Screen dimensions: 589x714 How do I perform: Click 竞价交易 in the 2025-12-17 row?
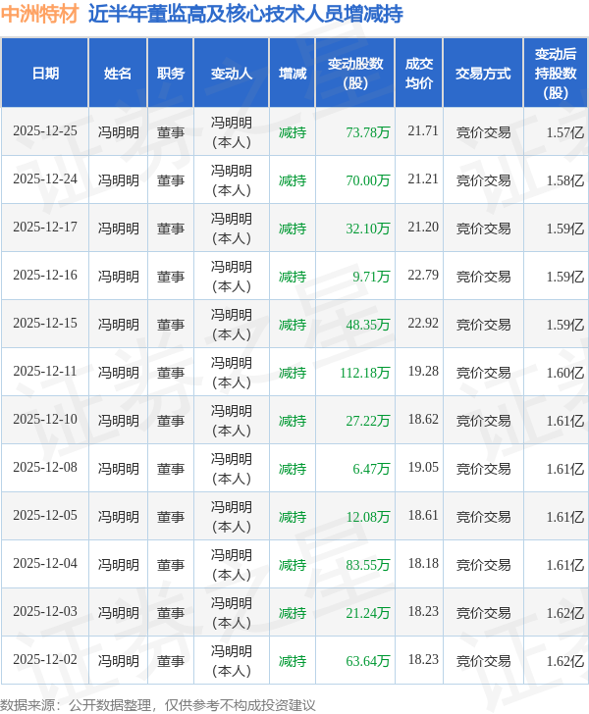click(x=483, y=229)
